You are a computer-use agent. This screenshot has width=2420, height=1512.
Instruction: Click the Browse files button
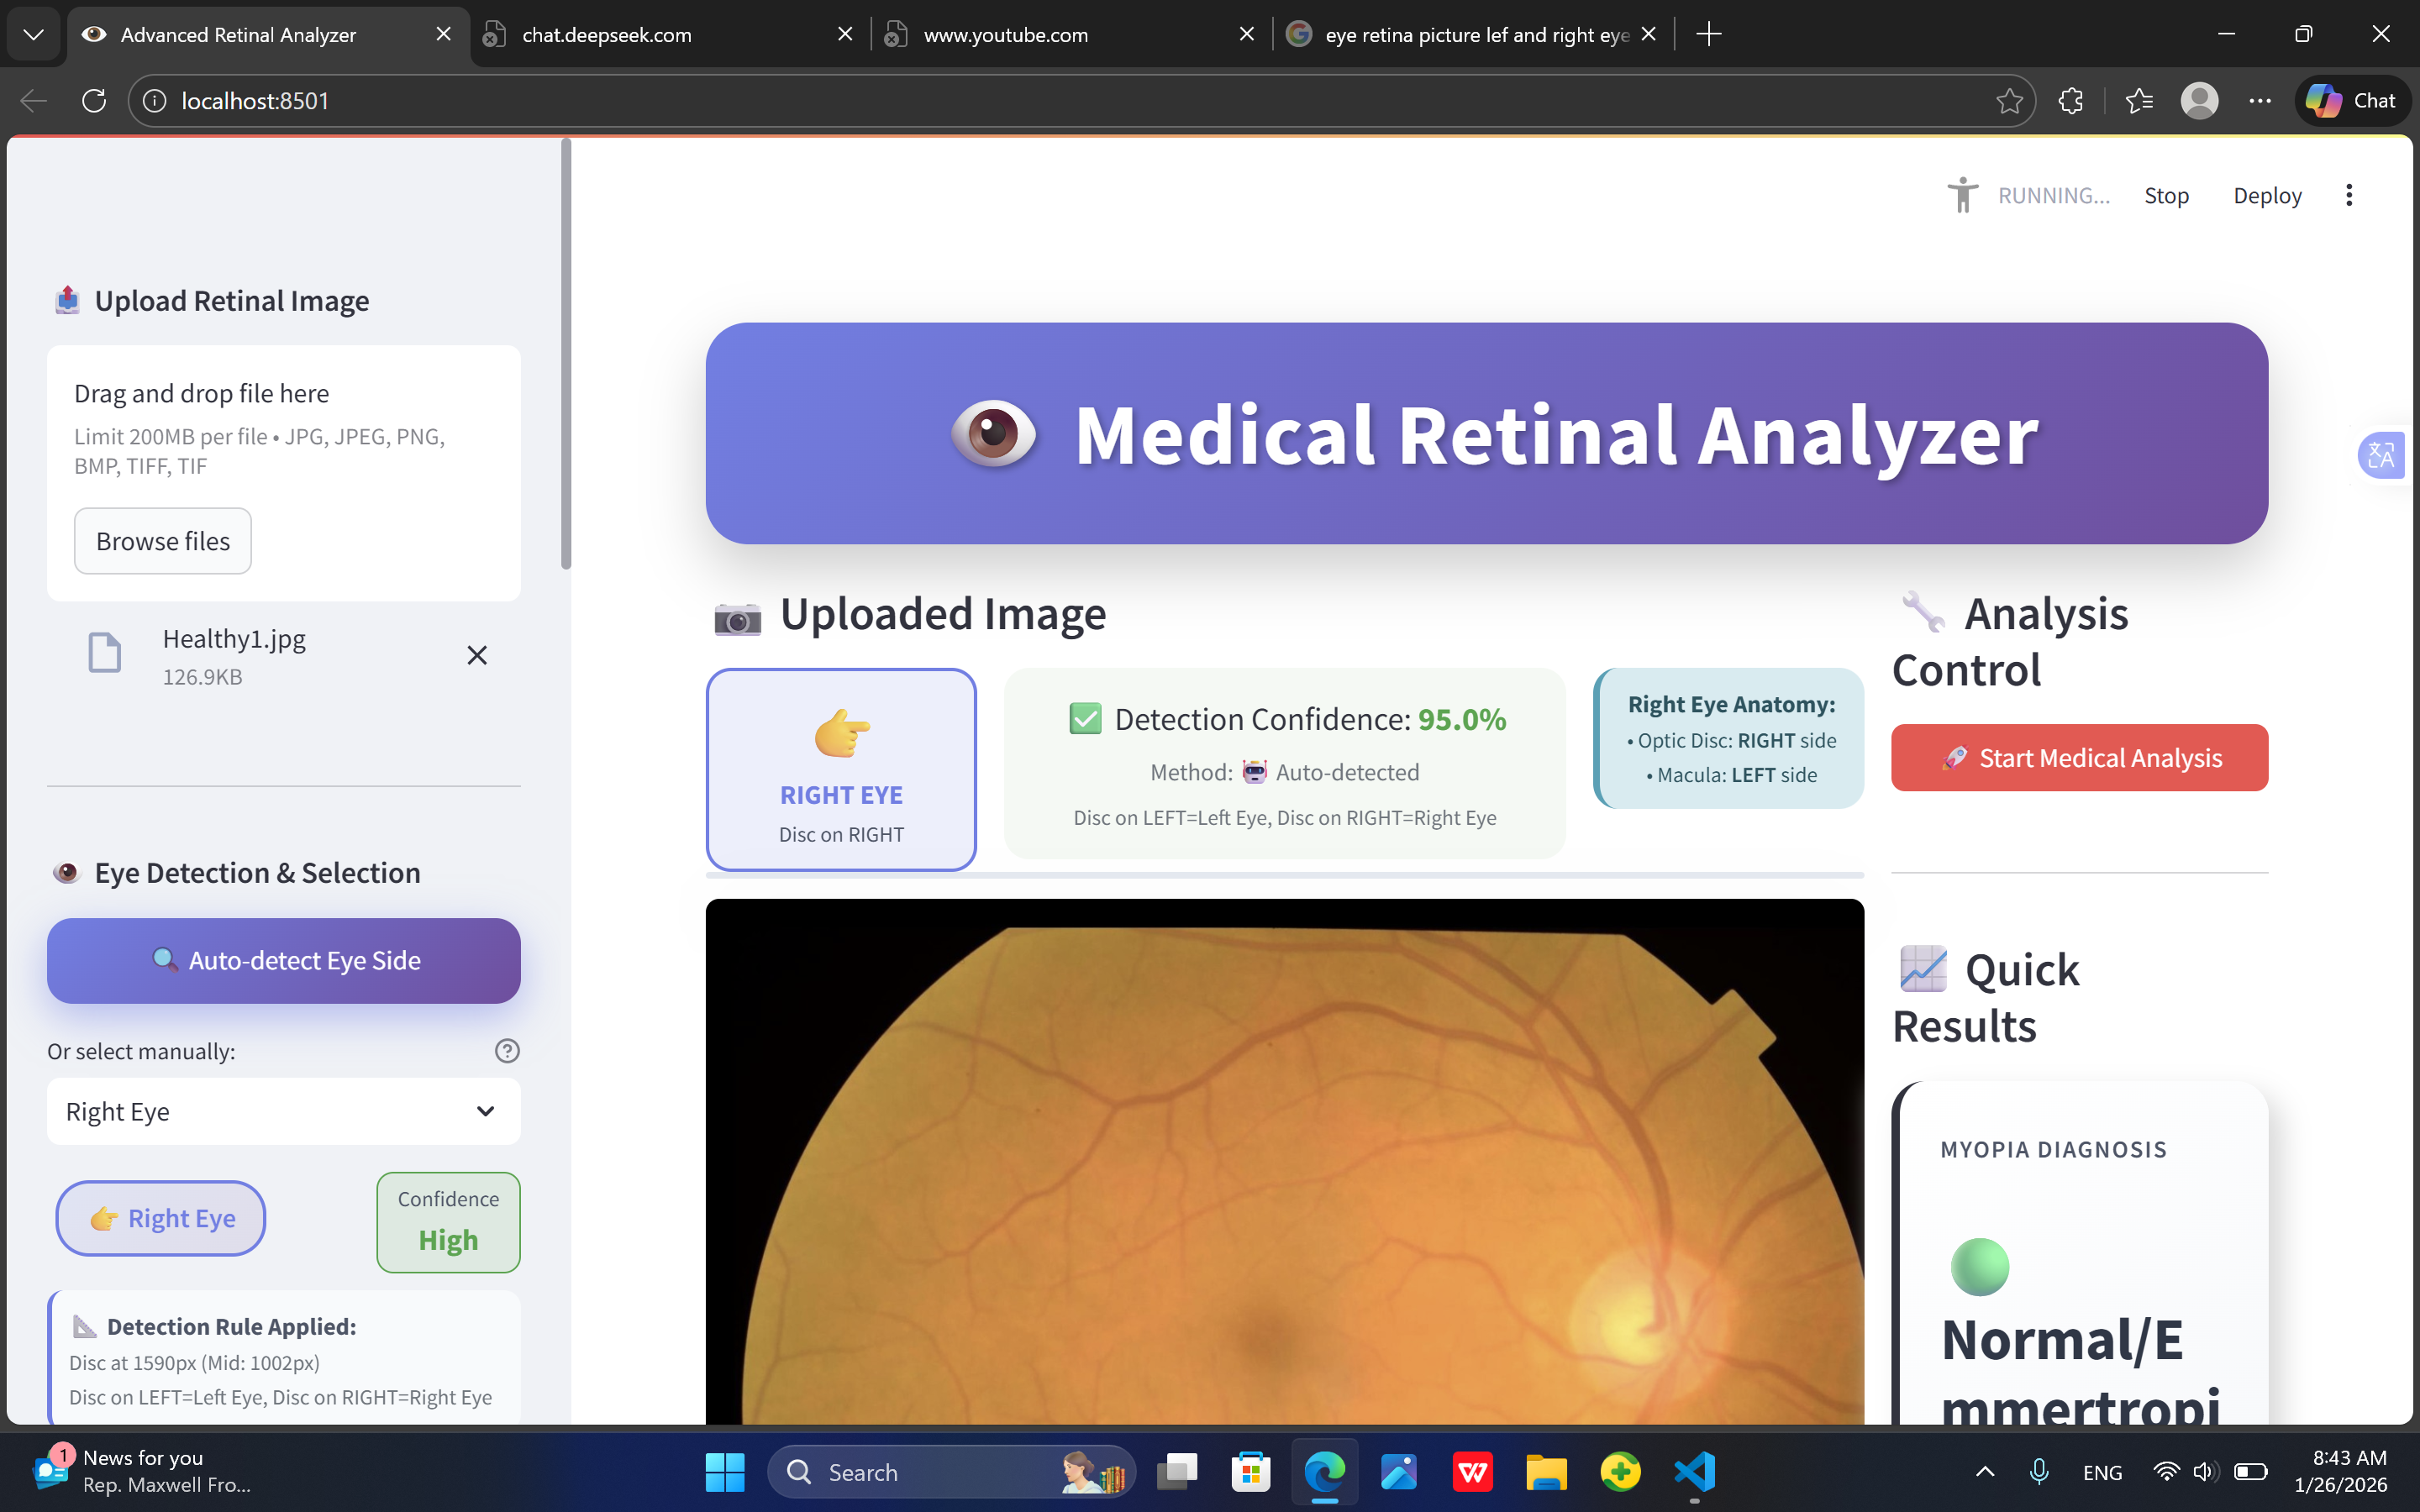pos(163,541)
